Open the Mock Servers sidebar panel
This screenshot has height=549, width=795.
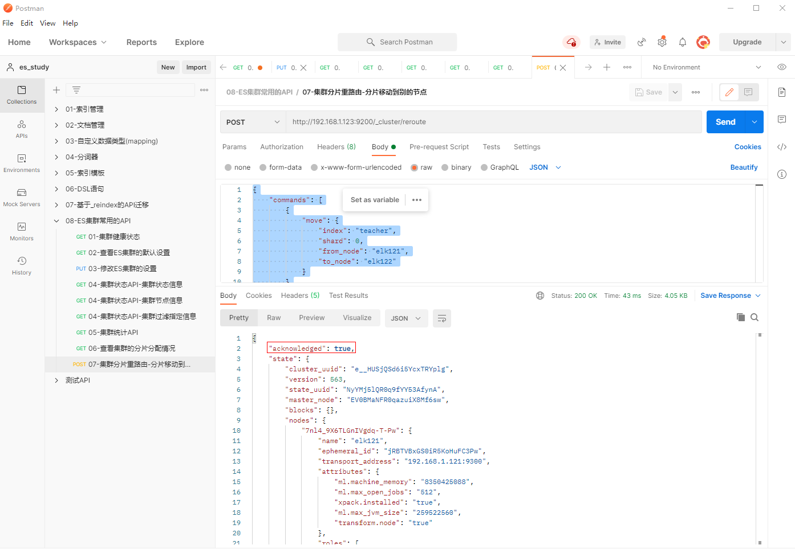[x=22, y=198]
